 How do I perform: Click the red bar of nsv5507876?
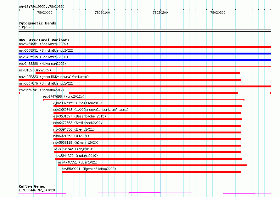point(145,86)
